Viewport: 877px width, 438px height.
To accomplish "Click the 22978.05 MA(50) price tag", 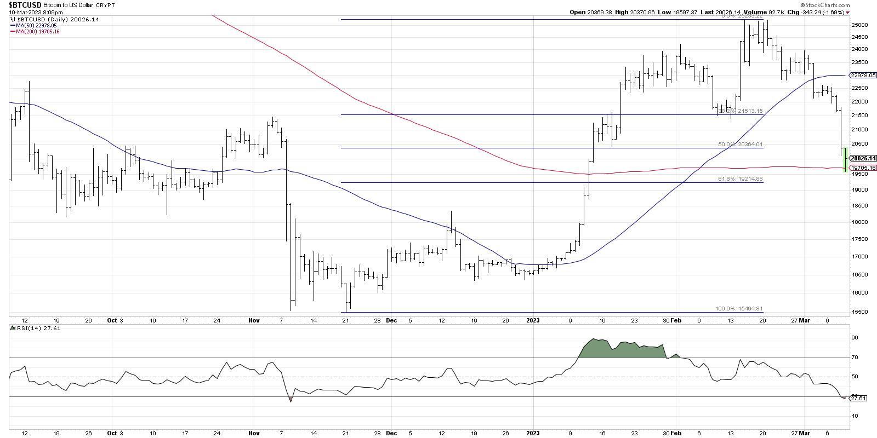I will [862, 76].
